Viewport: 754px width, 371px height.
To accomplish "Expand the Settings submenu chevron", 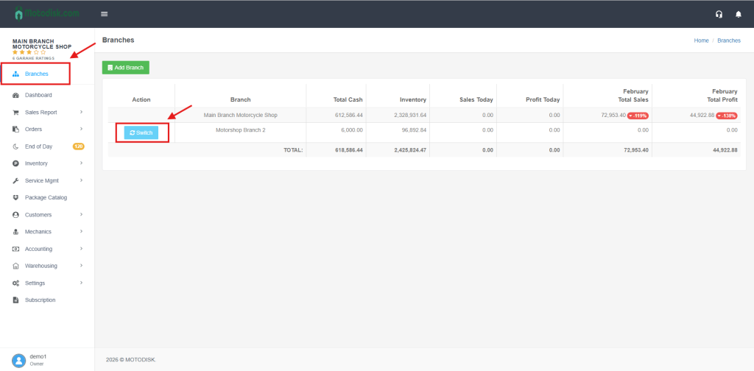I will (x=81, y=283).
